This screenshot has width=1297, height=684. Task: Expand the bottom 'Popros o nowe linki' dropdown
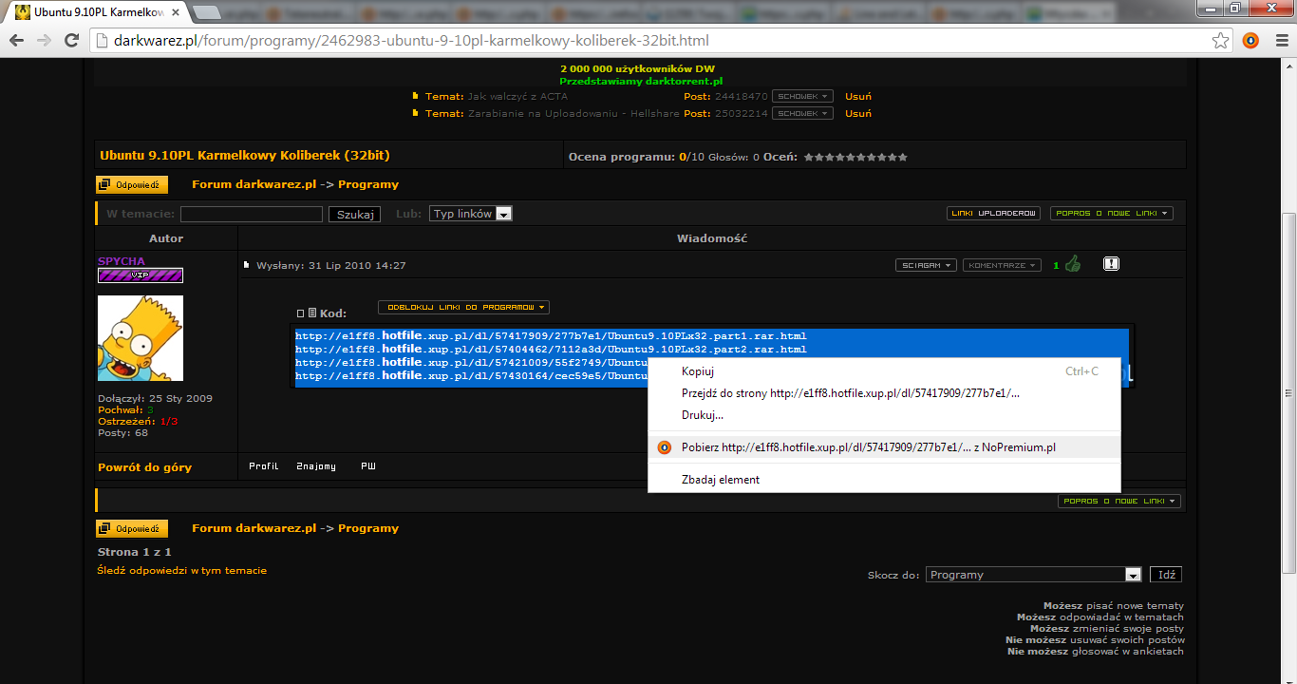tap(1119, 502)
